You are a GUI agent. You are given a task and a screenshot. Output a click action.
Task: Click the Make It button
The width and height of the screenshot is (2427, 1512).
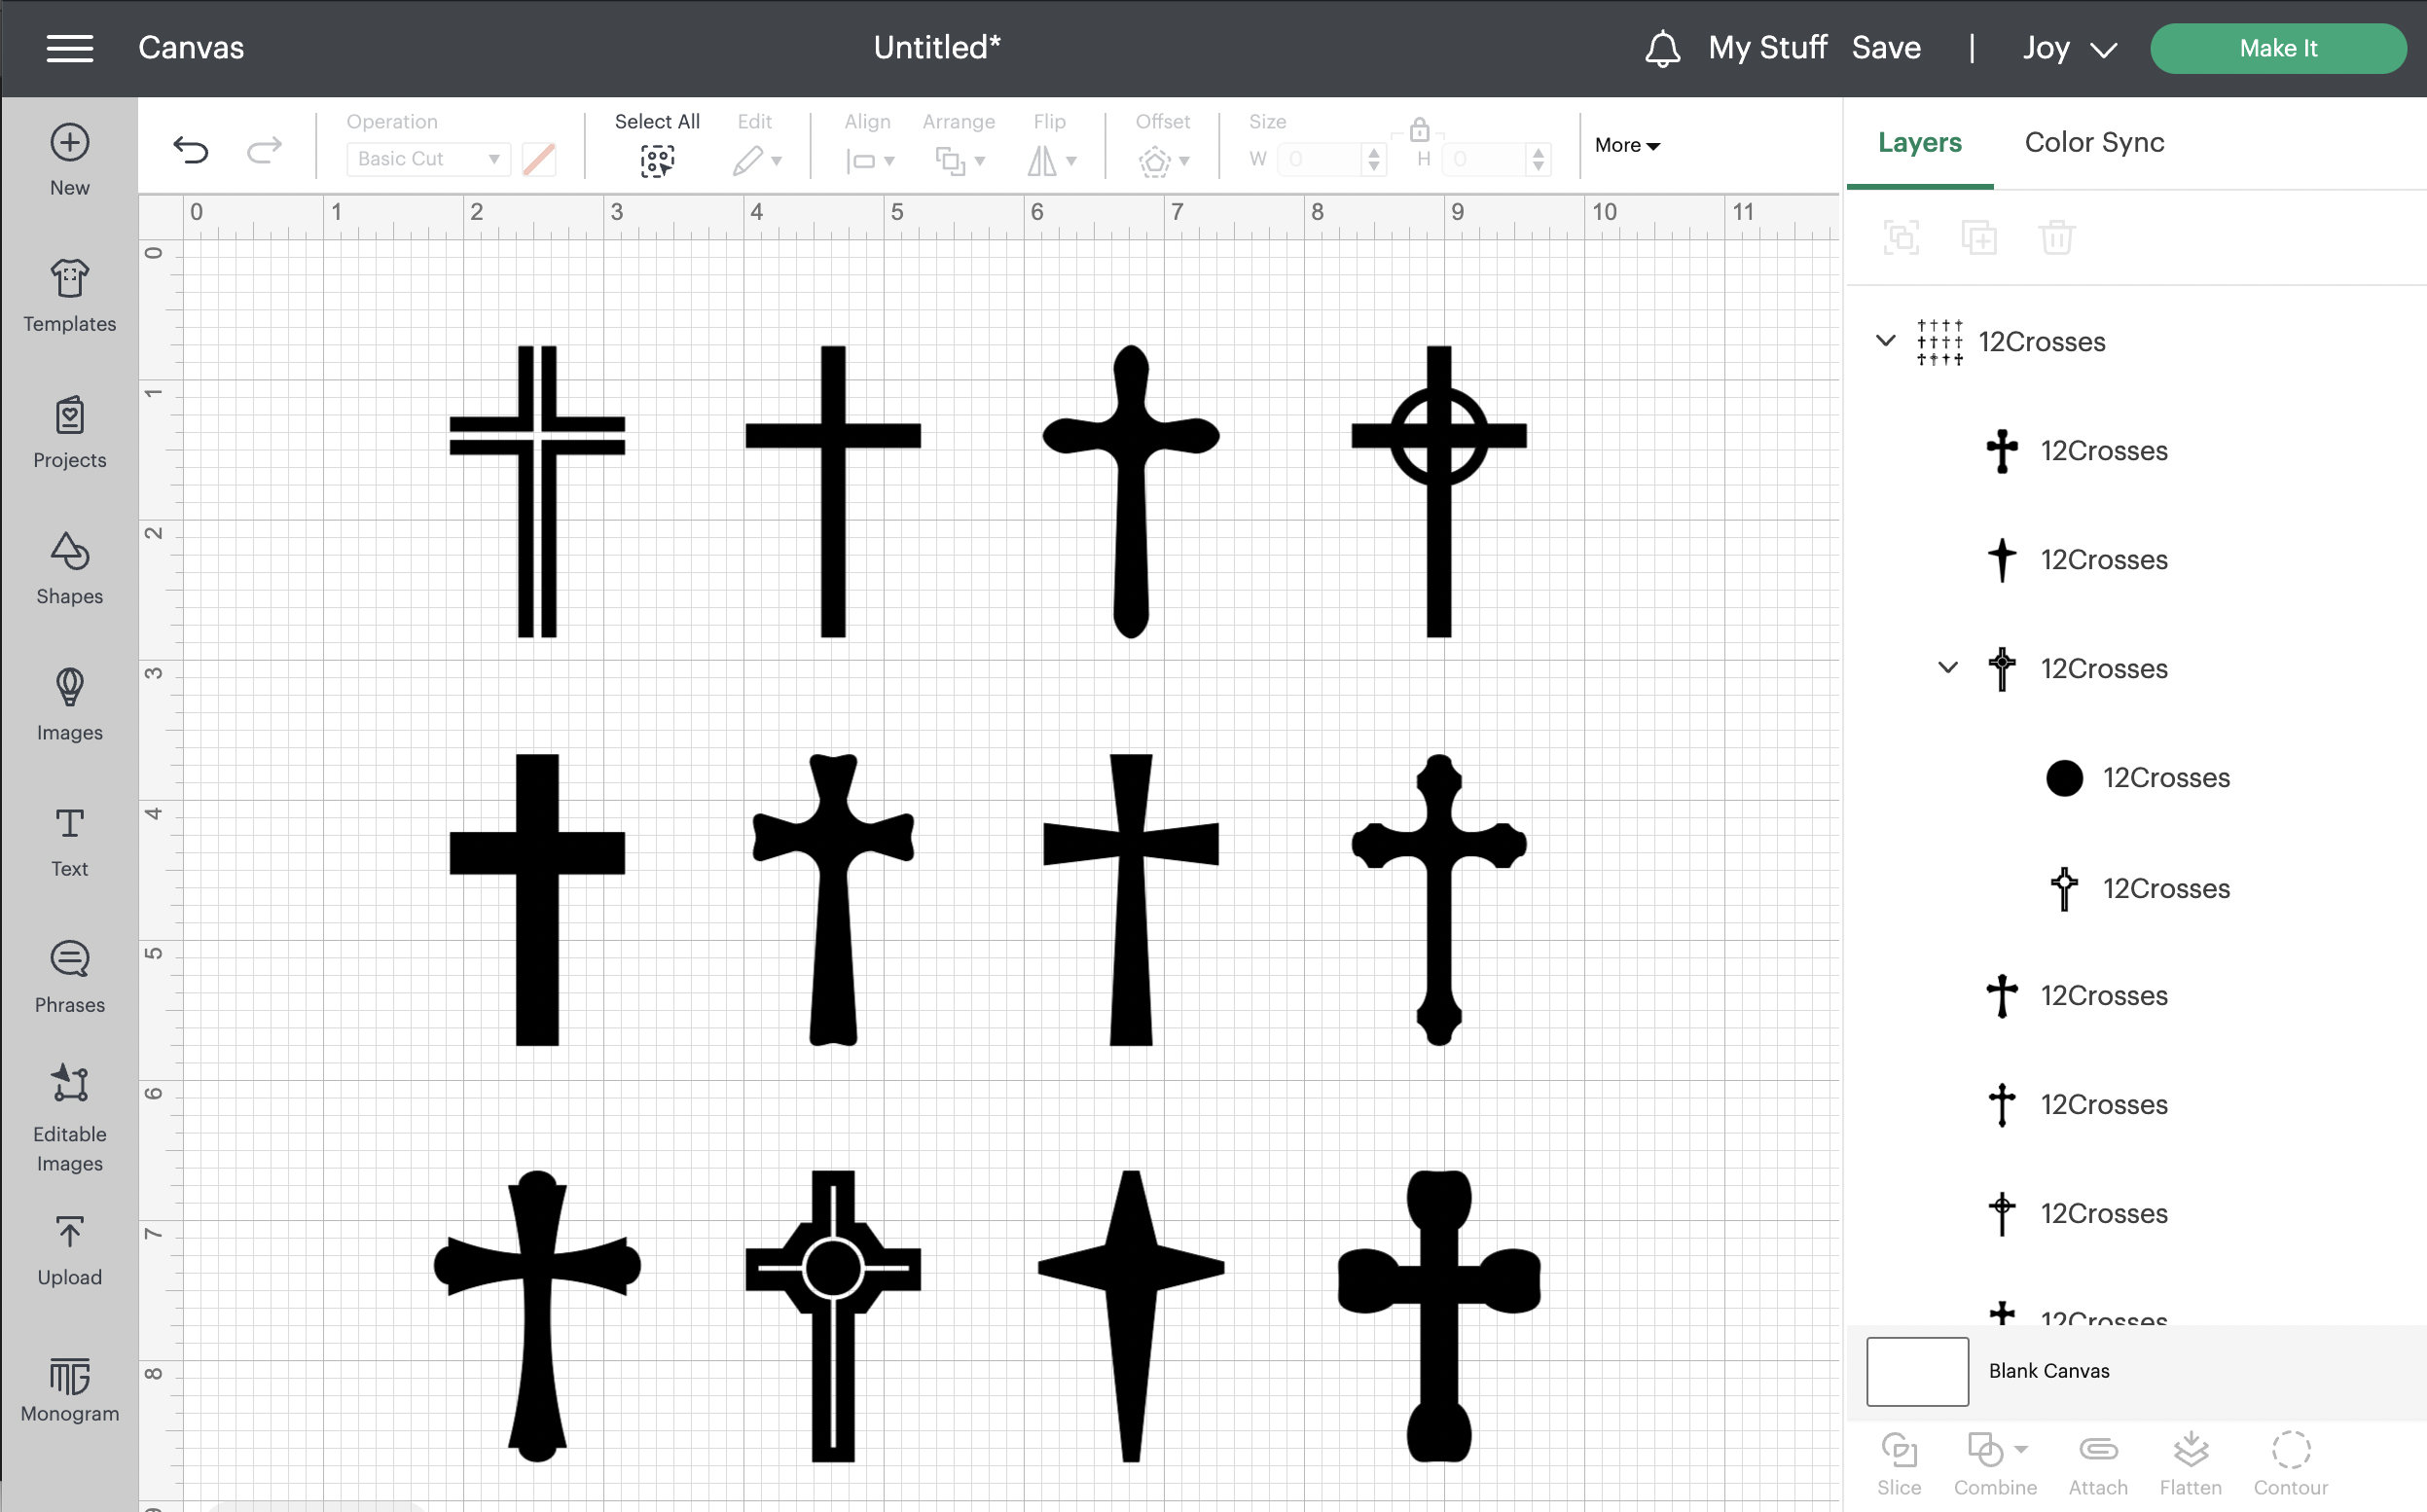pyautogui.click(x=2278, y=47)
